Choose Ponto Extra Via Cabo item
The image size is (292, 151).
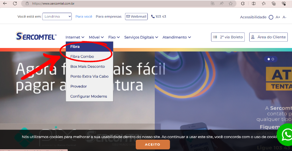[89, 77]
